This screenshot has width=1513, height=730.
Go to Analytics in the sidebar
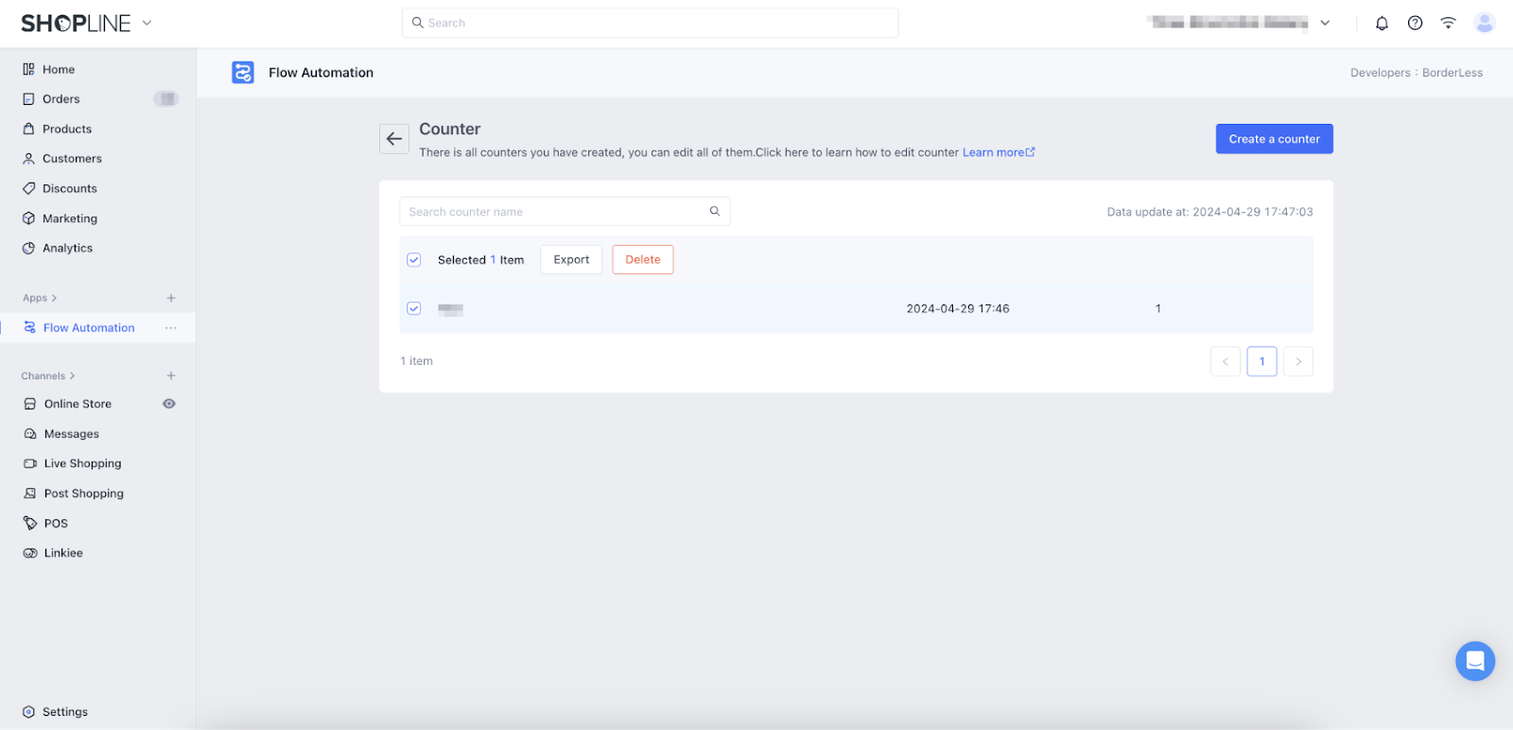pyautogui.click(x=67, y=249)
